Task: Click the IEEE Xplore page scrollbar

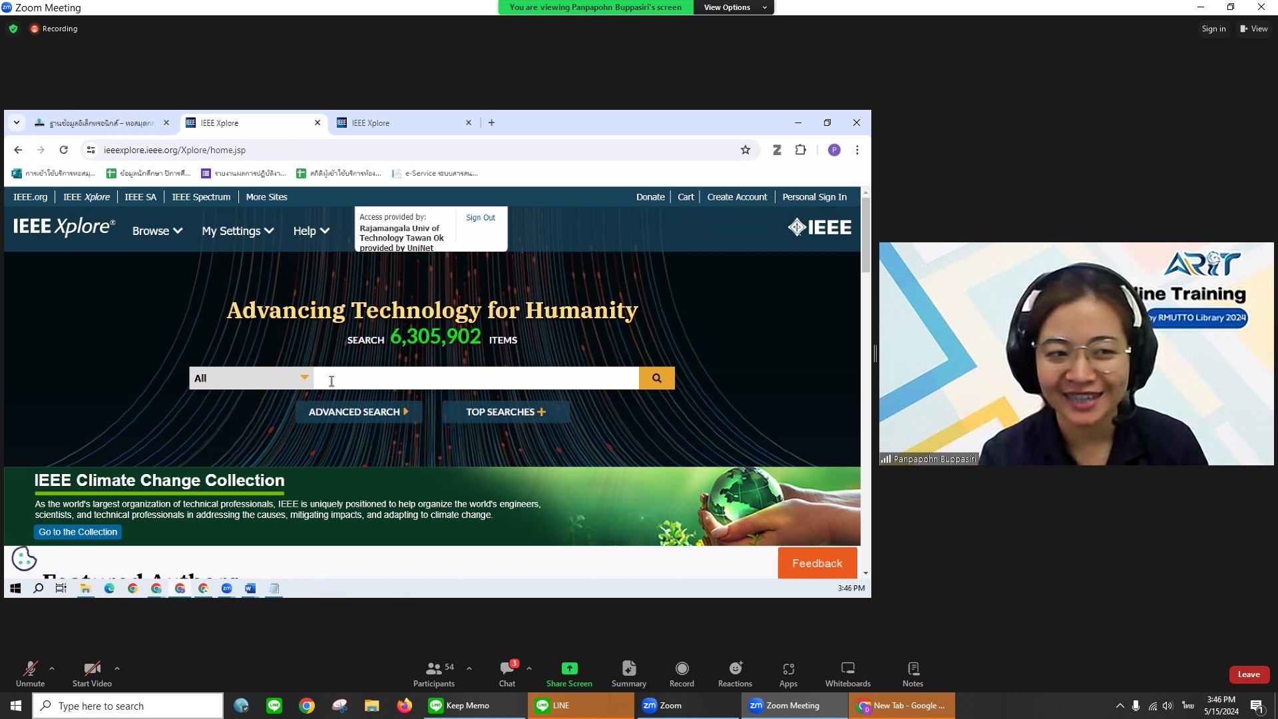Action: point(865,234)
